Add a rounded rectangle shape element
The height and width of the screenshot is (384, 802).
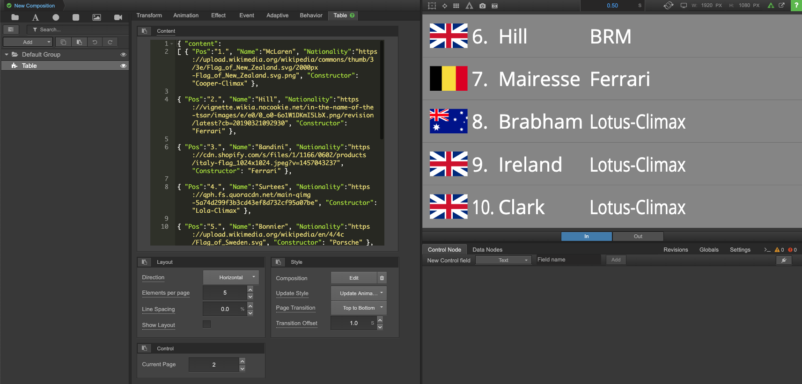click(76, 17)
